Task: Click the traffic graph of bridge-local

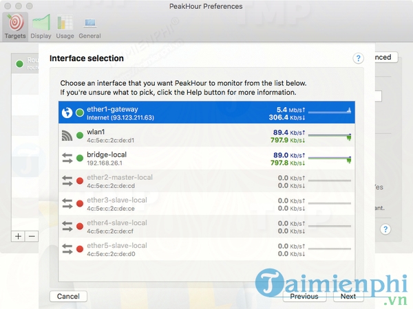Action: point(330,159)
